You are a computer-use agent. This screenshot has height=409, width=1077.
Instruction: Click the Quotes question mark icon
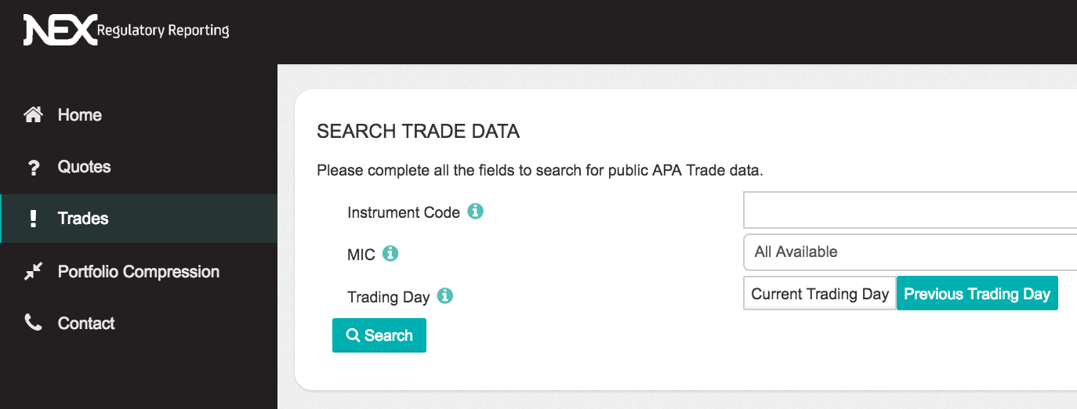33,168
